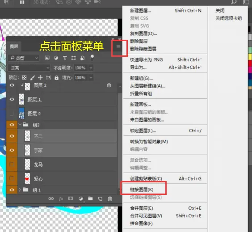Lock all padlock icon
This screenshot has width=252, height=232.
(x=56, y=78)
